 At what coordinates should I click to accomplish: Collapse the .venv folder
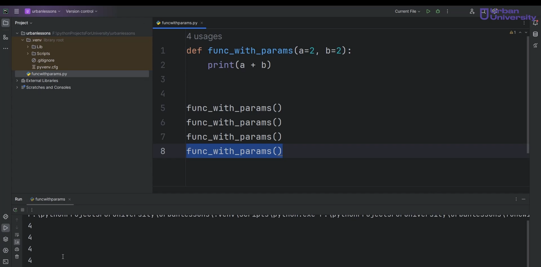23,40
